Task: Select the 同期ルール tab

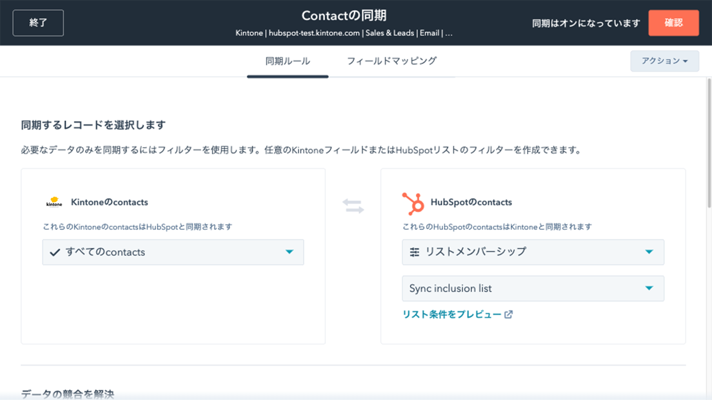Action: click(287, 61)
